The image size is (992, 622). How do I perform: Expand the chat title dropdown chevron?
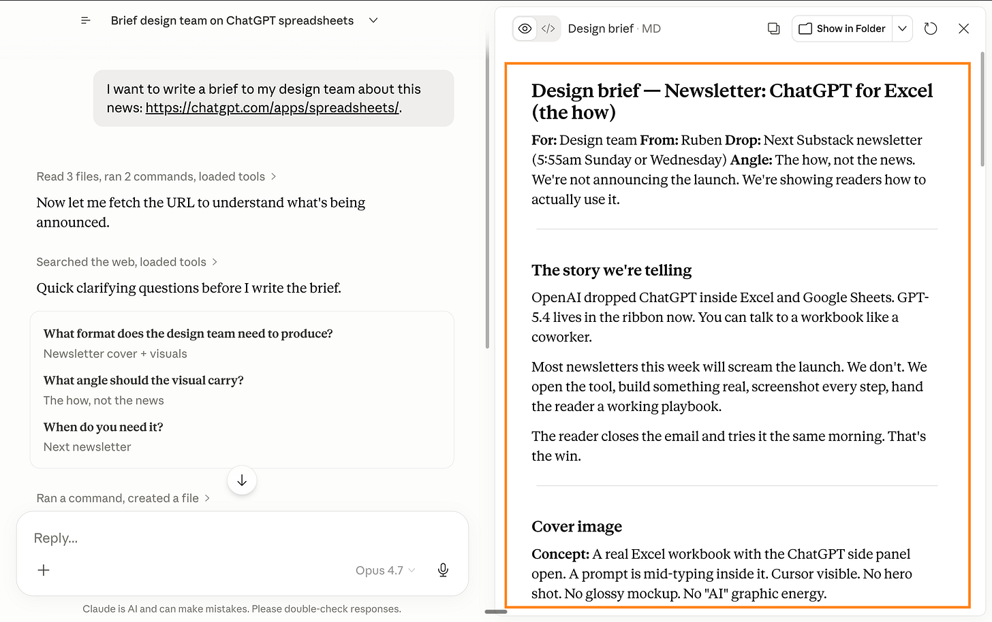(x=373, y=20)
